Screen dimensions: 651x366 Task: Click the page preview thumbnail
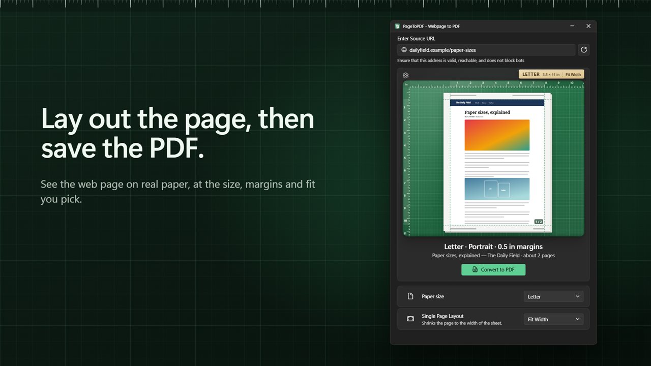pos(497,162)
